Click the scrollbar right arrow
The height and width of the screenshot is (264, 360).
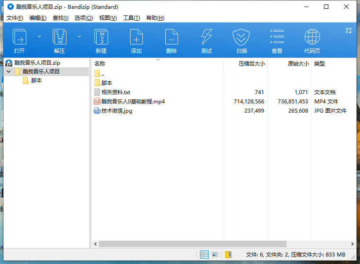pyautogui.click(x=353, y=244)
